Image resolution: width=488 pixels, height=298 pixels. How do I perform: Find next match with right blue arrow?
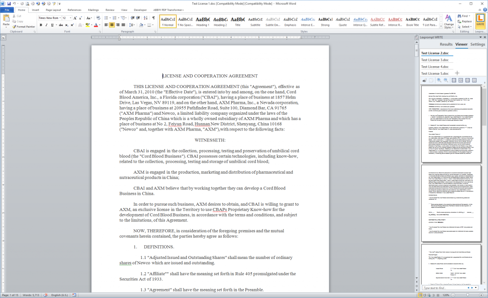(472, 288)
